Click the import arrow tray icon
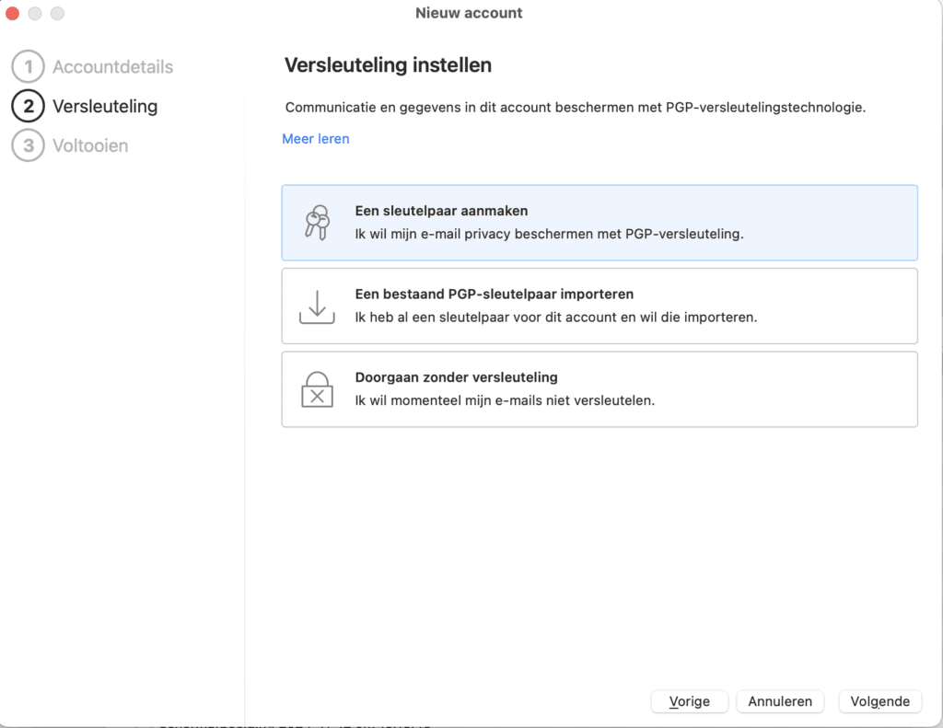The width and height of the screenshot is (943, 728). click(317, 306)
